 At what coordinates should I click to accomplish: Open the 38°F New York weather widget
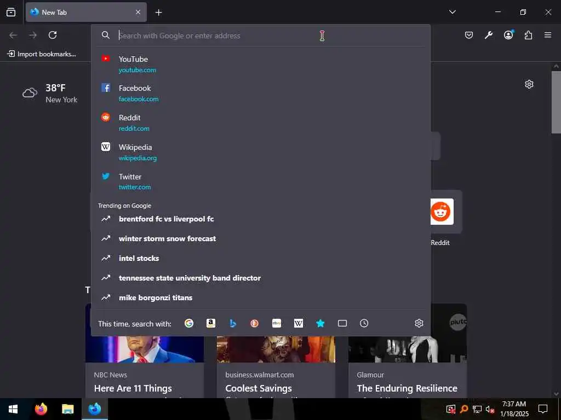(x=50, y=93)
